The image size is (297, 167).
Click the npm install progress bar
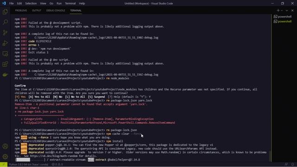click(x=30, y=160)
